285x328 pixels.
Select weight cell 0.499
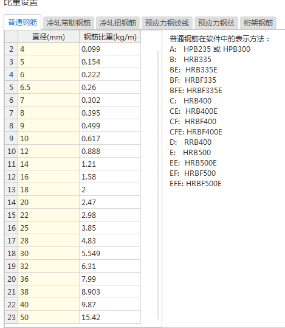pyautogui.click(x=110, y=126)
